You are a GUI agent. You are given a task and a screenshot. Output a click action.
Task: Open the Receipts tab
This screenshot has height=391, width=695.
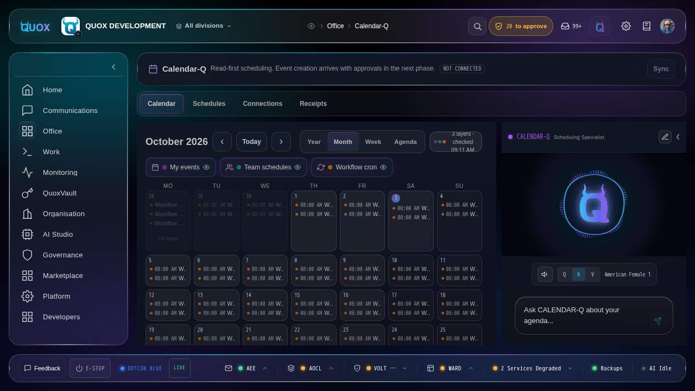(x=313, y=104)
